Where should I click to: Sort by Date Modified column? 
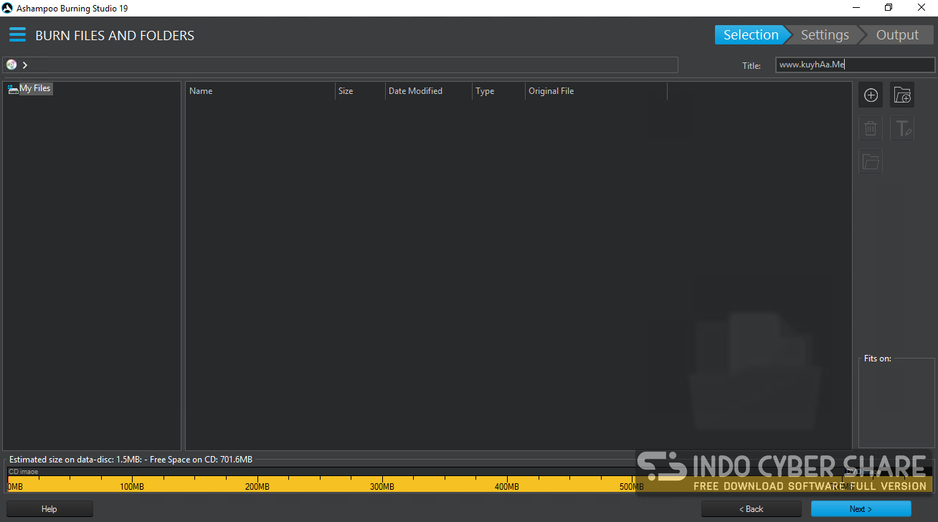pyautogui.click(x=429, y=91)
